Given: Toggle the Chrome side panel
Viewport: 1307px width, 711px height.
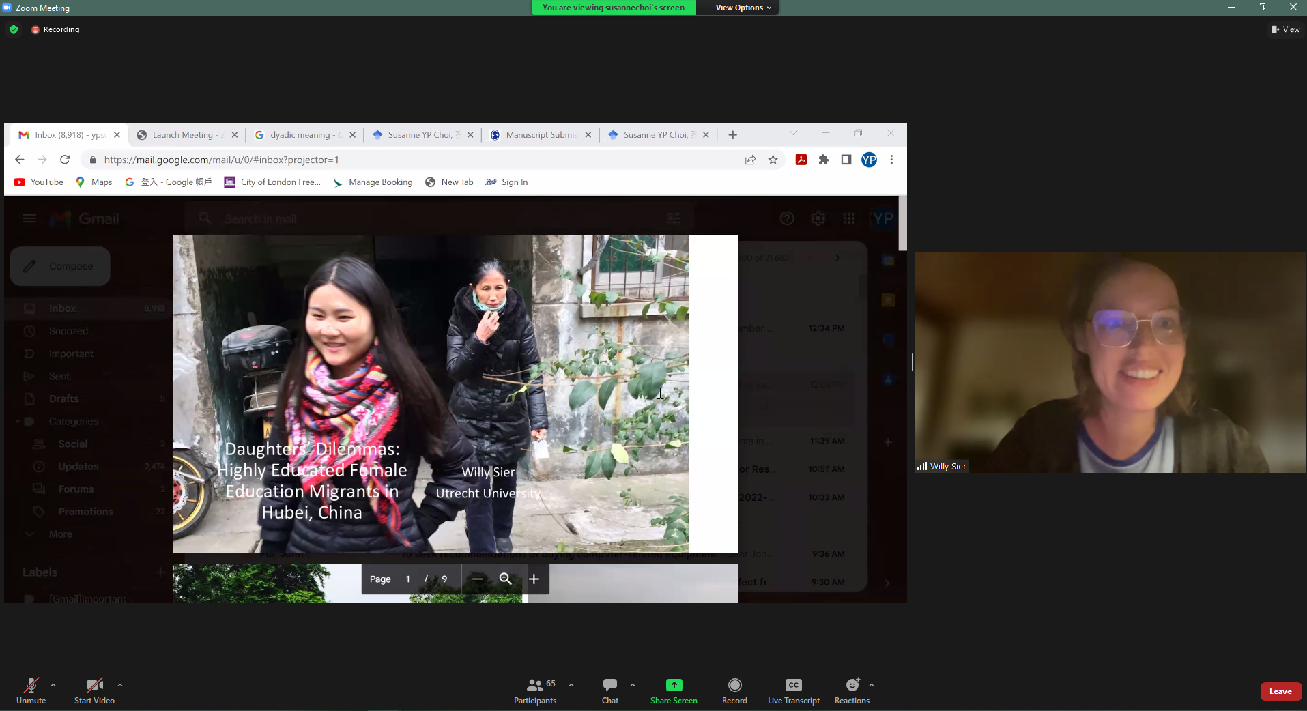Looking at the screenshot, I should pyautogui.click(x=846, y=160).
